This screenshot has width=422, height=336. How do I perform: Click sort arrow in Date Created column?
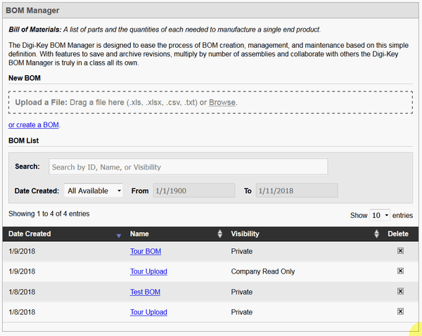pyautogui.click(x=118, y=235)
